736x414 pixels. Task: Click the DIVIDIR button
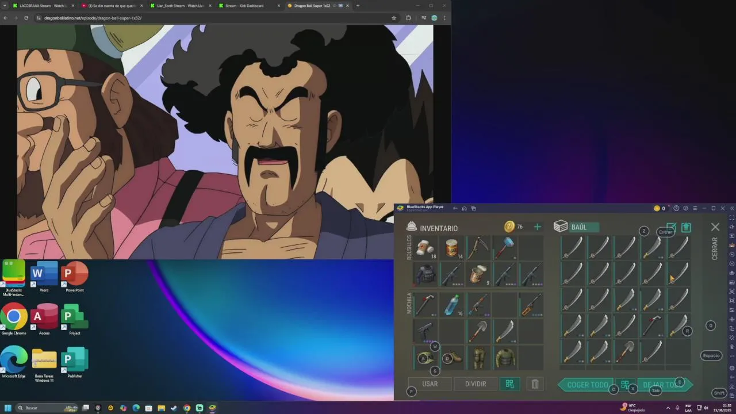click(x=476, y=384)
